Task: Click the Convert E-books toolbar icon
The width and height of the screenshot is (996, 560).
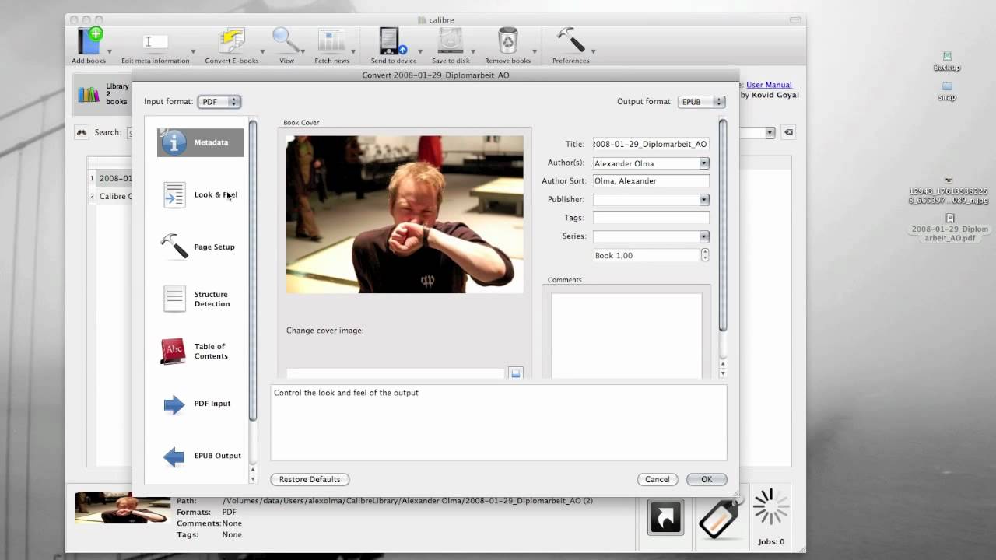Action: click(231, 40)
